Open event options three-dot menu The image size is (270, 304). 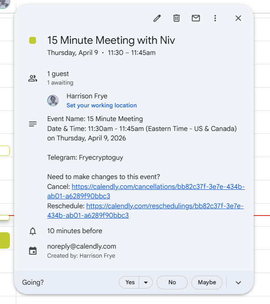215,18
